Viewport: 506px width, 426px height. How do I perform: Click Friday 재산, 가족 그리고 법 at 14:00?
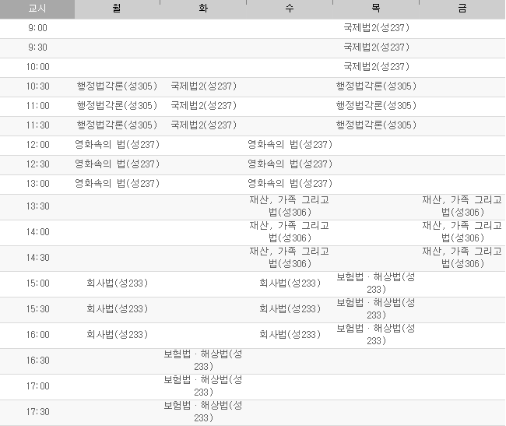click(x=462, y=232)
